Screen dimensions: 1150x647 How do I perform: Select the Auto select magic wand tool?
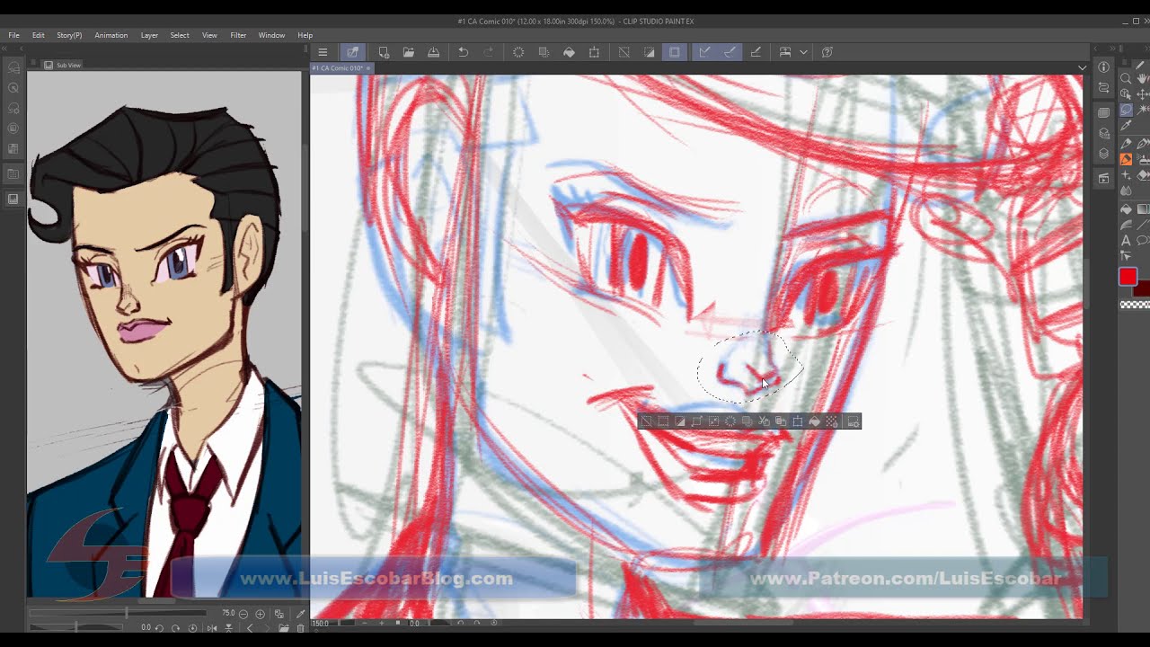[1143, 111]
